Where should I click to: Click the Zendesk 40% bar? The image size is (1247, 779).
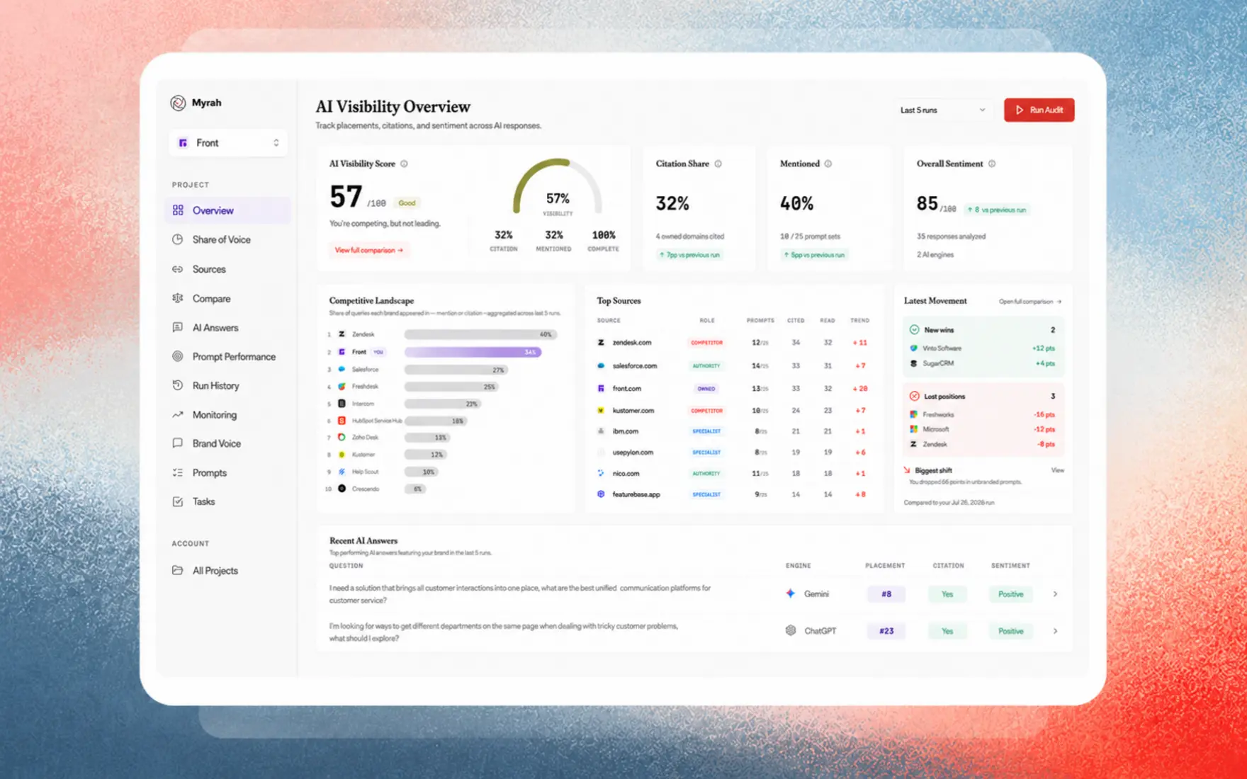click(480, 334)
